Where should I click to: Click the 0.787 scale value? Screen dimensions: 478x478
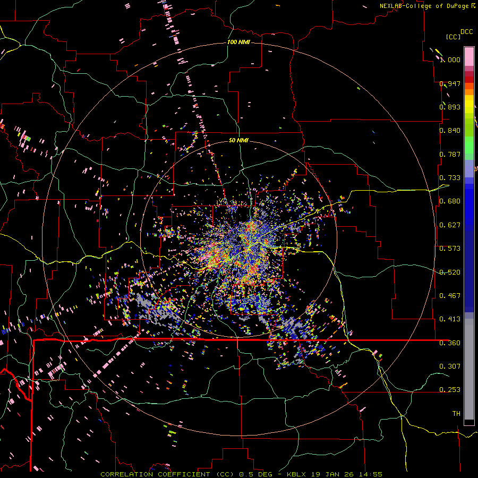(x=450, y=154)
